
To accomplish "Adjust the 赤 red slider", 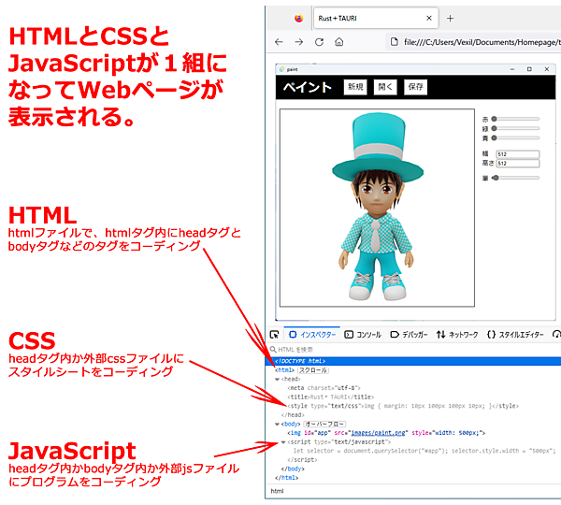I will point(515,119).
